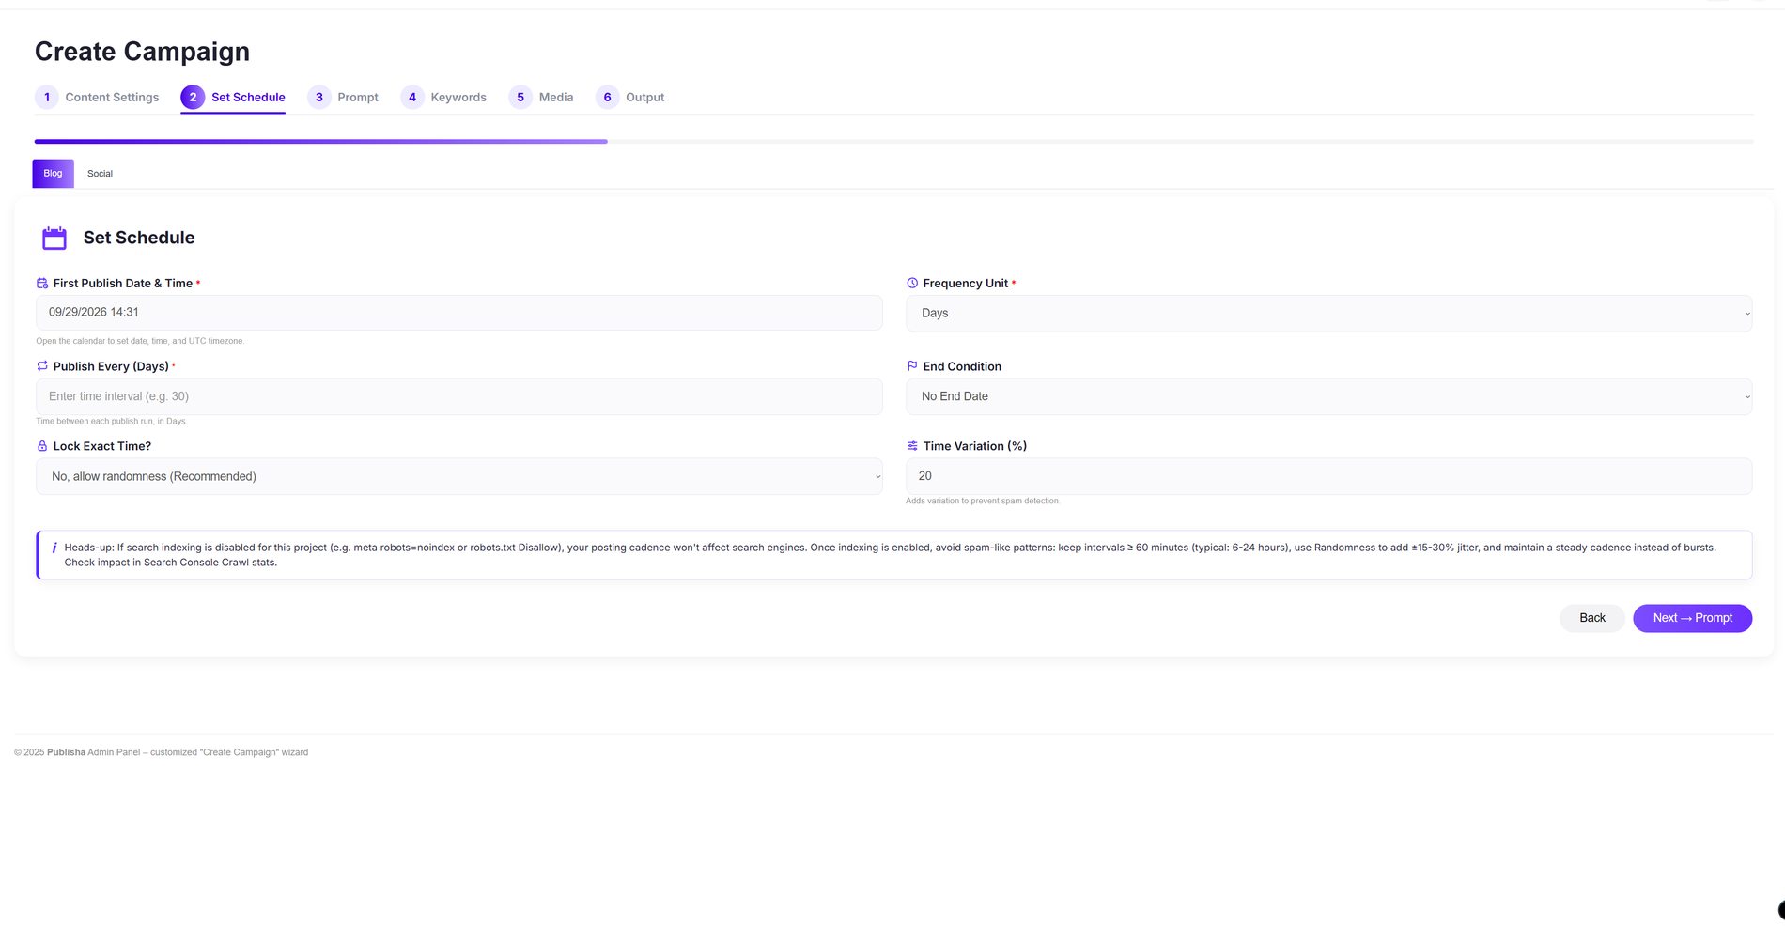Open the Lock Exact Time randomness dropdown
This screenshot has height=926, width=1785.
coord(459,476)
